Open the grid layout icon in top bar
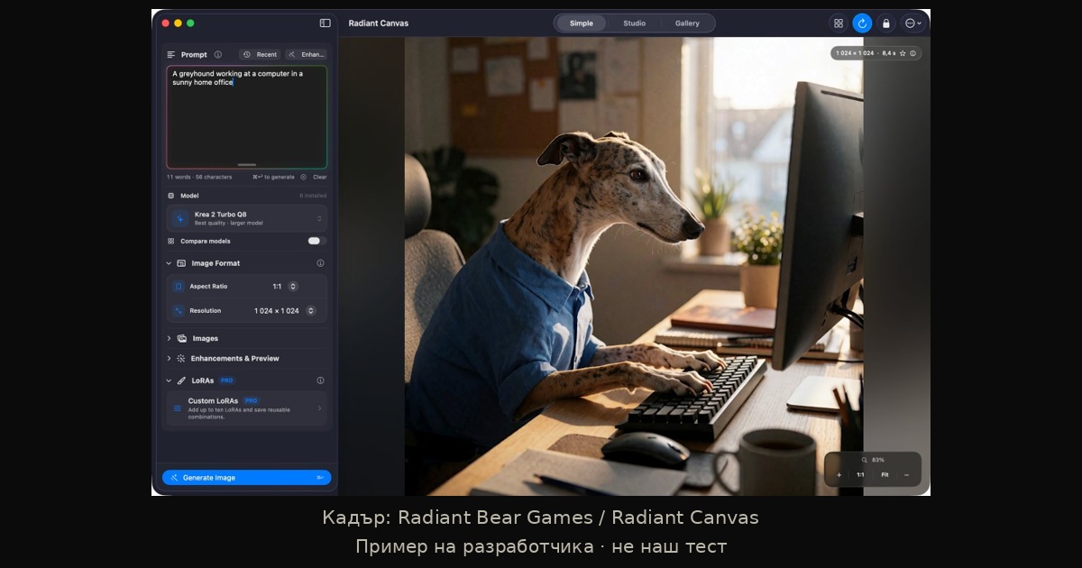This screenshot has width=1082, height=568. (839, 23)
